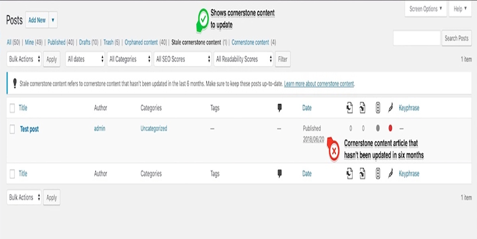Click the SEO score traffic light header icon
Image resolution: width=477 pixels, height=239 pixels.
coord(378,108)
